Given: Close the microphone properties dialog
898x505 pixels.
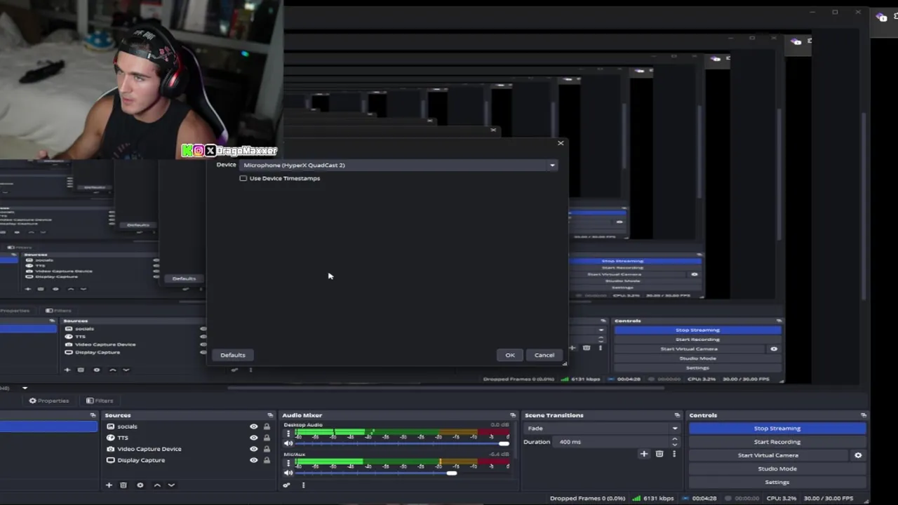Looking at the screenshot, I should (561, 143).
